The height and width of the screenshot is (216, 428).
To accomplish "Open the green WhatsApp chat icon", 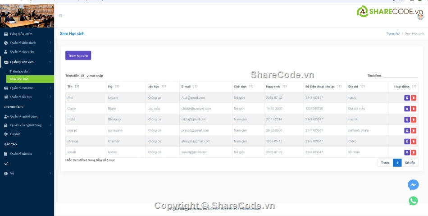I will [x=413, y=201].
